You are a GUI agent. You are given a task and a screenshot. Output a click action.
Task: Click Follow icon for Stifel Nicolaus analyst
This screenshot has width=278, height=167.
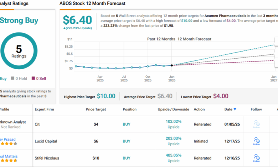pyautogui.click(x=256, y=157)
